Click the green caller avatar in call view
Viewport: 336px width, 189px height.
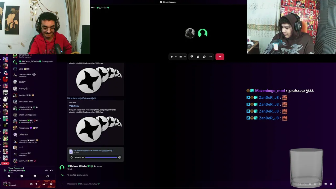202,33
